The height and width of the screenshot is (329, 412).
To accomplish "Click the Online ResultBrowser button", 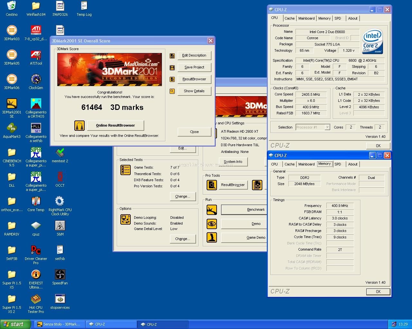I will pyautogui.click(x=116, y=125).
